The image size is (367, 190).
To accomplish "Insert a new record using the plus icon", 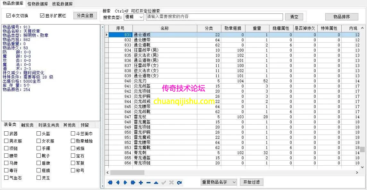I will coord(141,182).
